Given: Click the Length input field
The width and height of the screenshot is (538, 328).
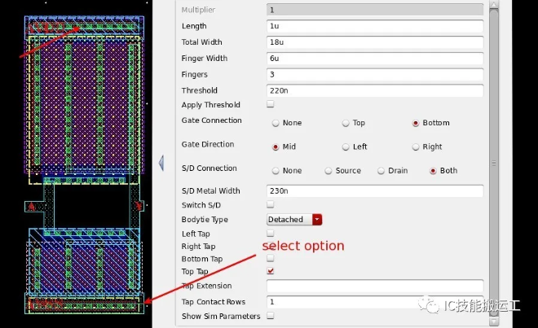Looking at the screenshot, I should 375,26.
